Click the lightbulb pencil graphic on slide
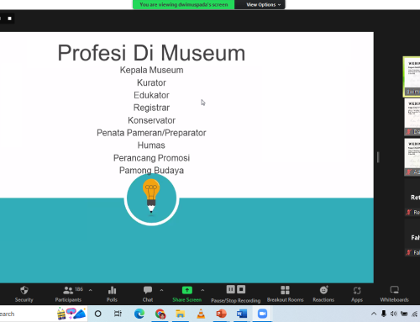Viewport: 420px width, 322px height. [151, 198]
